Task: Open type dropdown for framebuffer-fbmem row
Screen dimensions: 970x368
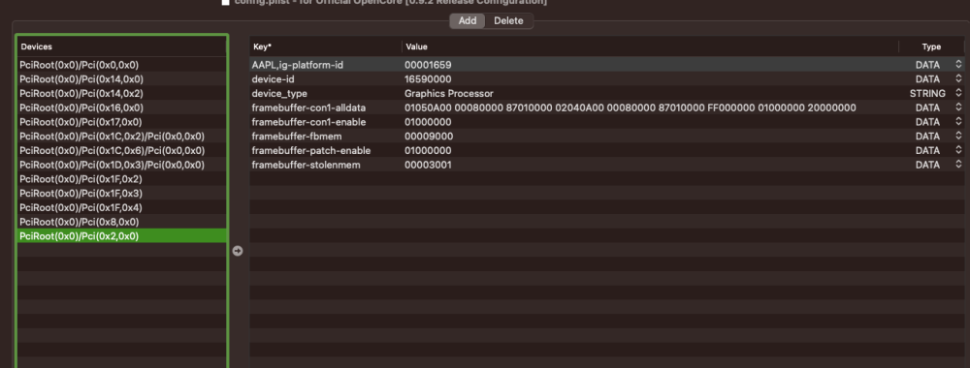Action: pos(958,136)
